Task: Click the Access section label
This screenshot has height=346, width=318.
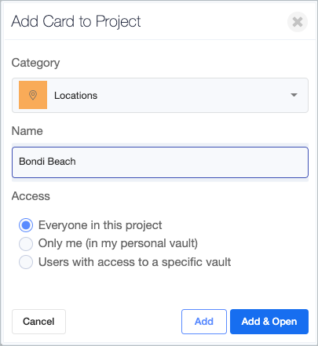Action: [x=31, y=196]
